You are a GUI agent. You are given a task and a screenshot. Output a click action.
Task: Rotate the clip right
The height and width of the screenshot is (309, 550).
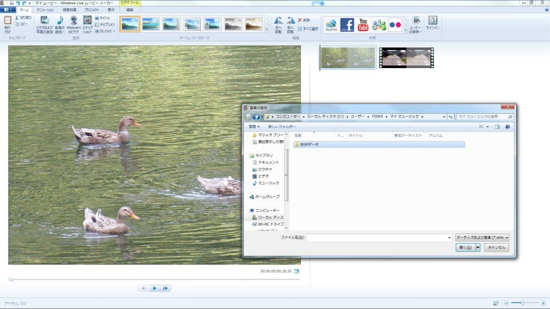click(x=291, y=25)
